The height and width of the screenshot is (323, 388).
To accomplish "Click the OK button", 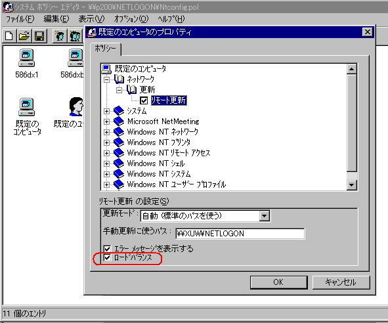I will [x=279, y=282].
